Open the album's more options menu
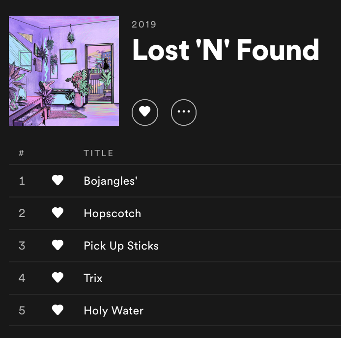341x338 pixels. coord(184,113)
